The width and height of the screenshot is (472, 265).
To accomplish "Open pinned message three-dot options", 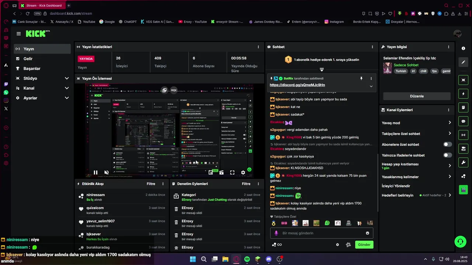I will click(371, 78).
